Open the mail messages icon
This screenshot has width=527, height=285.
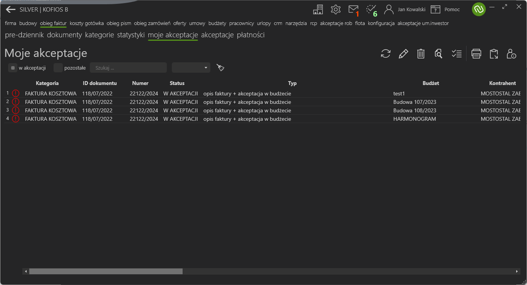tap(353, 9)
